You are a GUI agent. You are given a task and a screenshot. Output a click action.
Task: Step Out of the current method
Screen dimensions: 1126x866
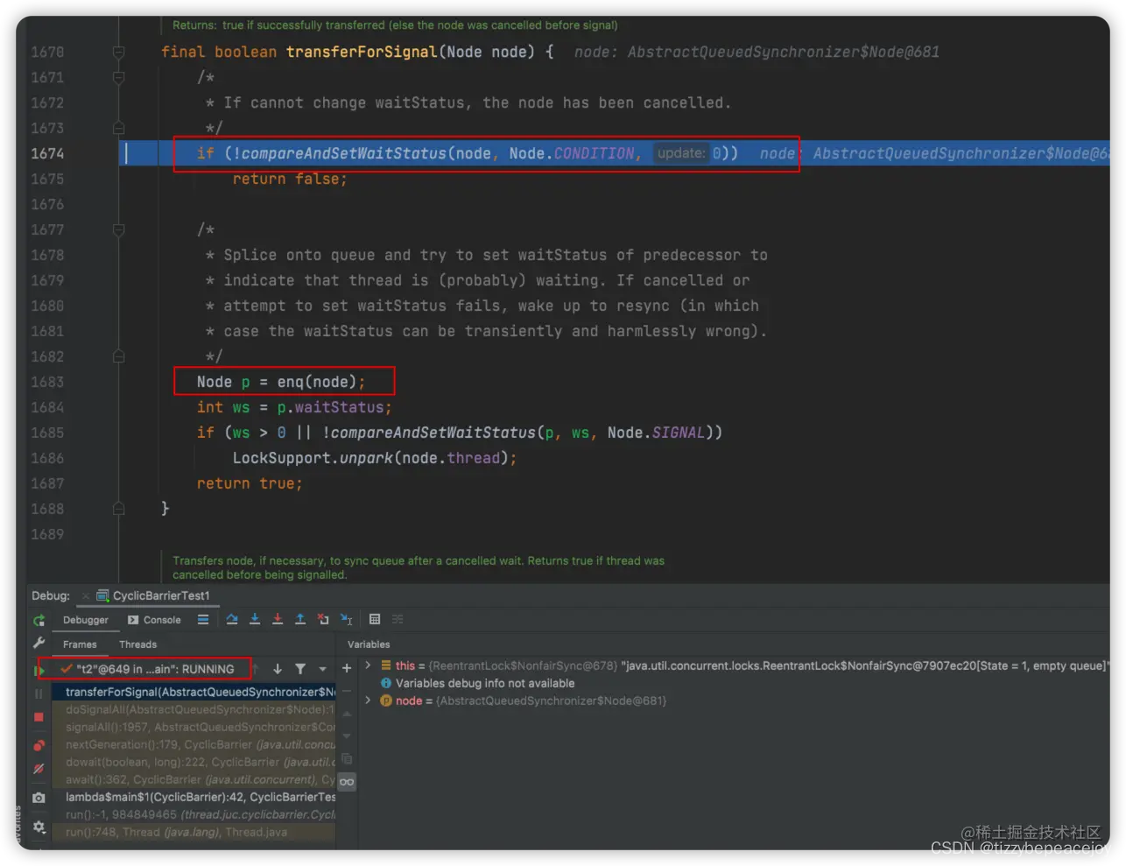300,620
